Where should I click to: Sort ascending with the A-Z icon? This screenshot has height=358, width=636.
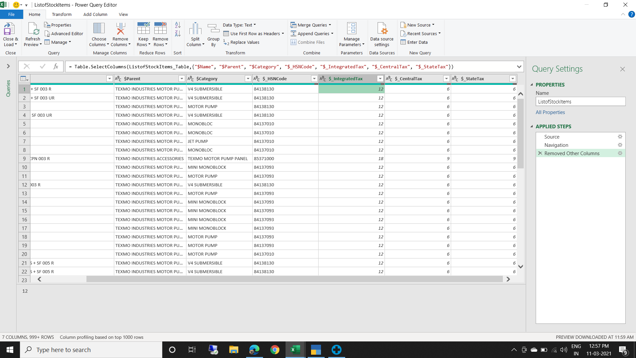tap(178, 25)
